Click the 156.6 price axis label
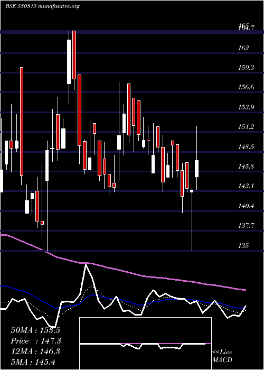This screenshot has width=264, height=370. click(246, 87)
